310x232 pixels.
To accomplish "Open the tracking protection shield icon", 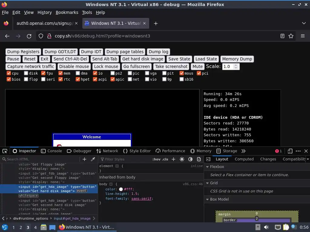I will [41, 36].
